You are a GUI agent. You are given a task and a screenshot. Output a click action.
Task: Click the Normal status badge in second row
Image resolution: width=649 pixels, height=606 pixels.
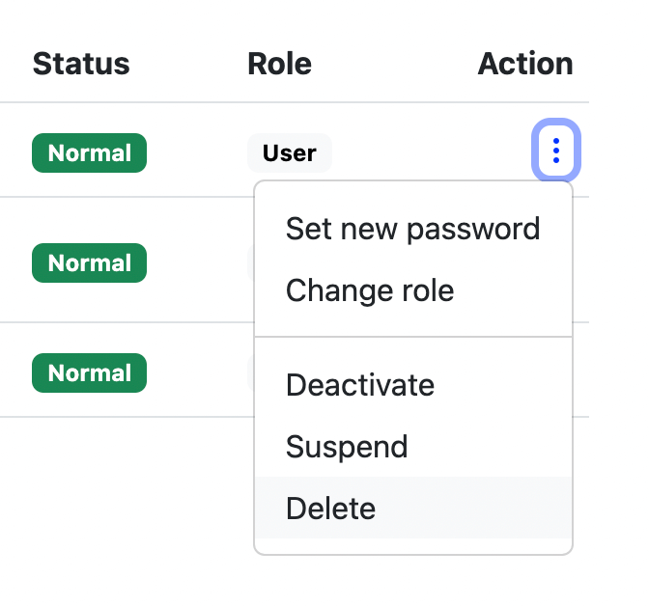point(89,263)
